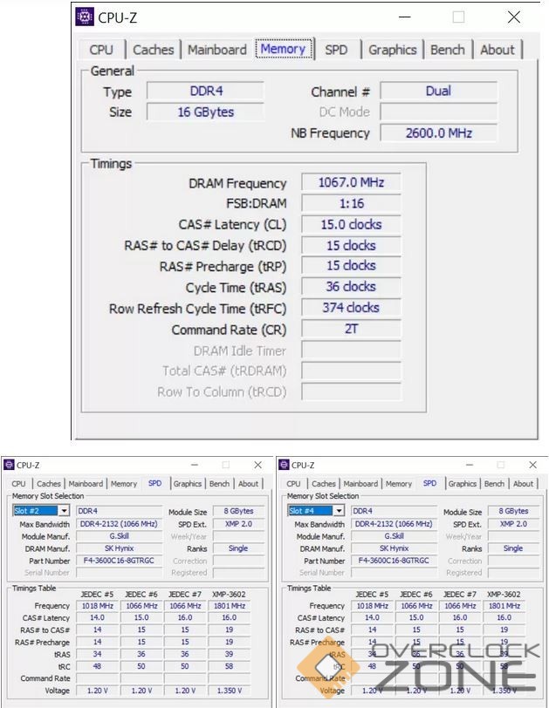The image size is (549, 708).
Task: Open the Graphics tab in the Slot #2 window
Action: [187, 484]
